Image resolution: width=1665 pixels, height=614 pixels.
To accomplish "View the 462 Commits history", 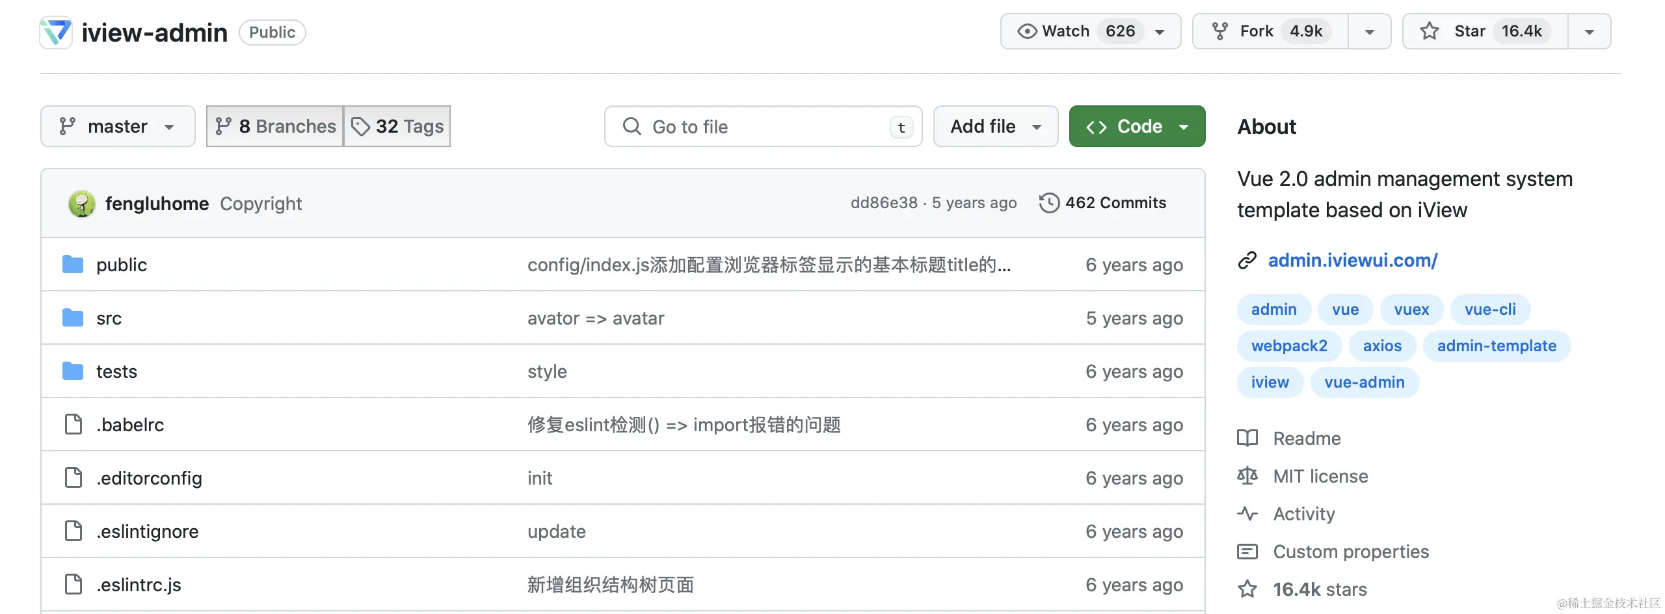I will [1103, 203].
